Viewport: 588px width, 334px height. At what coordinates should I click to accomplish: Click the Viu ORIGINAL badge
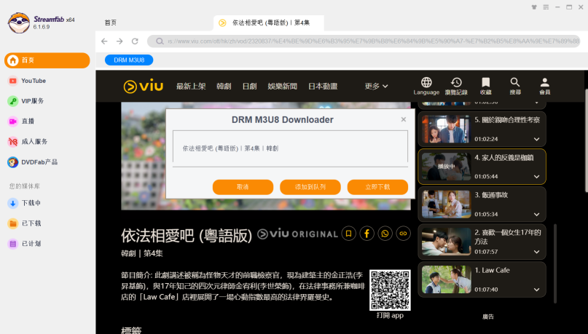298,234
